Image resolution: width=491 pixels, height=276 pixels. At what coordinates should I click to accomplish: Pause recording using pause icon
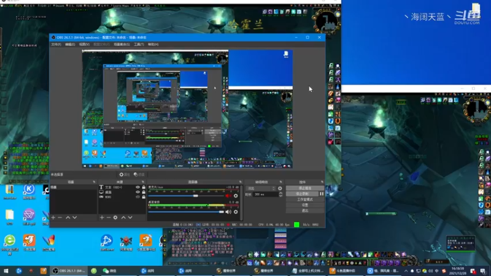[x=322, y=194]
